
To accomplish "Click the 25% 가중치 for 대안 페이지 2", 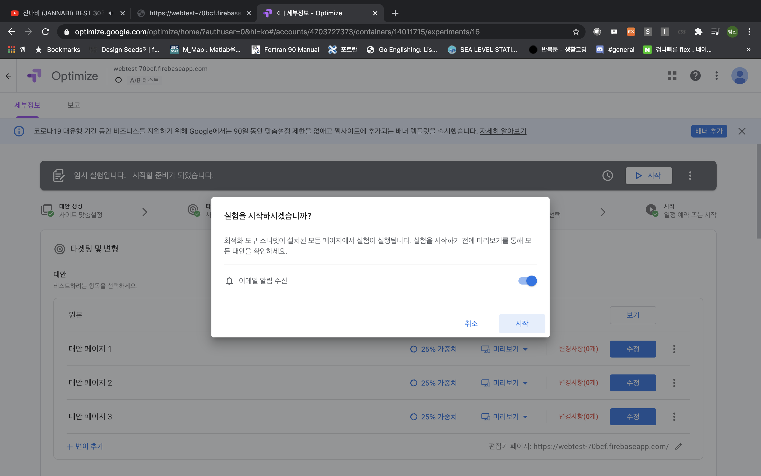I will [433, 383].
